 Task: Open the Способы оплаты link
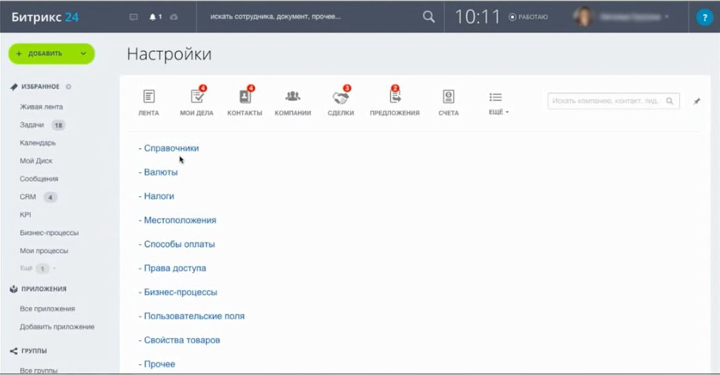tap(179, 244)
